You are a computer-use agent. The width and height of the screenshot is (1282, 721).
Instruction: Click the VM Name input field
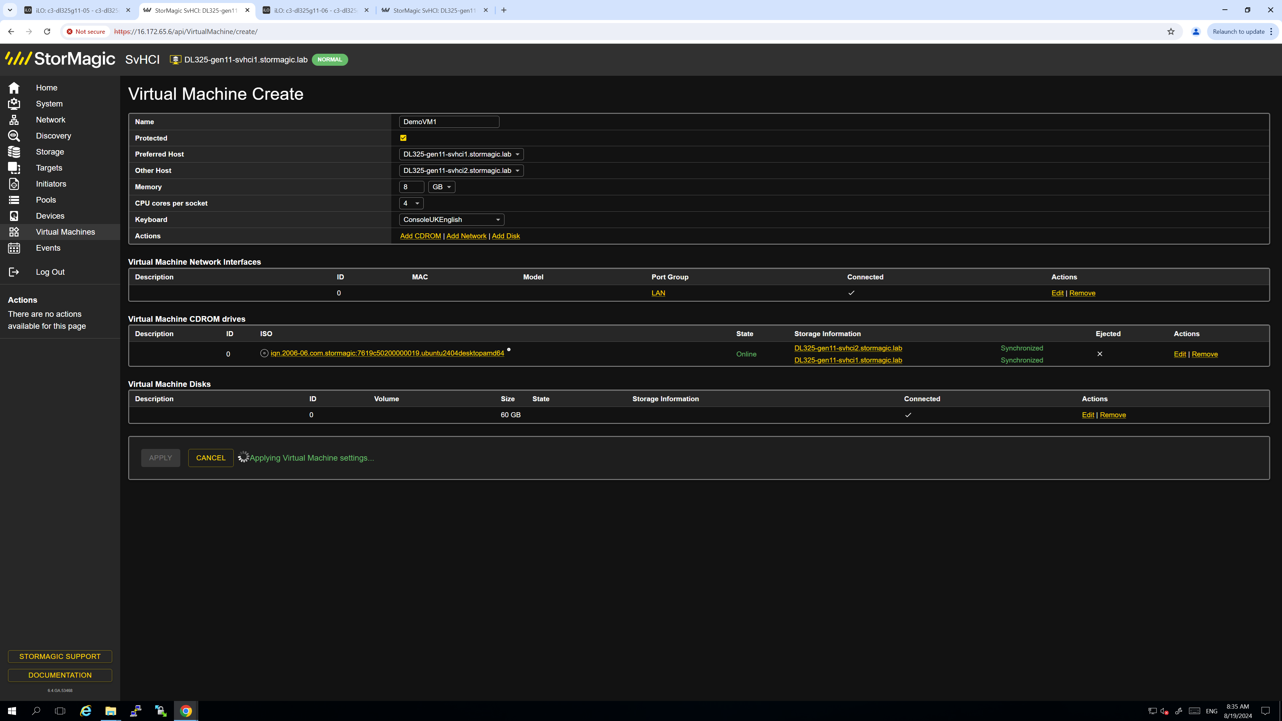pyautogui.click(x=449, y=122)
